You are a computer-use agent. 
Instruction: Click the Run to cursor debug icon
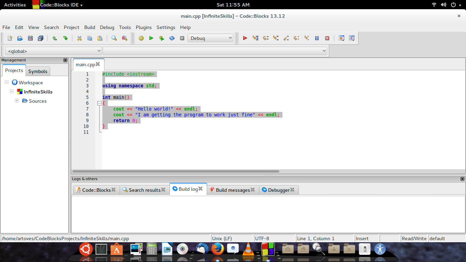pyautogui.click(x=256, y=38)
